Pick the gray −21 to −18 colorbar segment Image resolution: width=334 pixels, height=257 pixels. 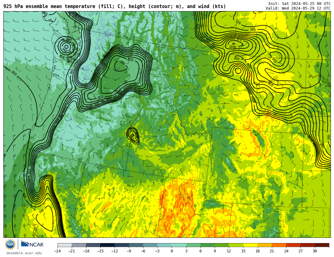[x=79, y=245]
